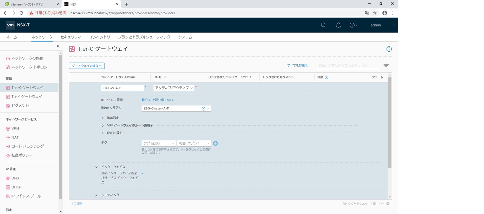This screenshot has height=214, width=484.
Task: Select Tier-0 ゲートウェイ in sidebar
Action: (x=29, y=87)
